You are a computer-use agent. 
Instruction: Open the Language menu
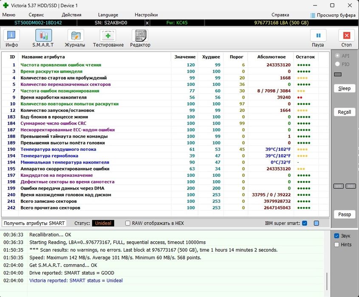(108, 15)
